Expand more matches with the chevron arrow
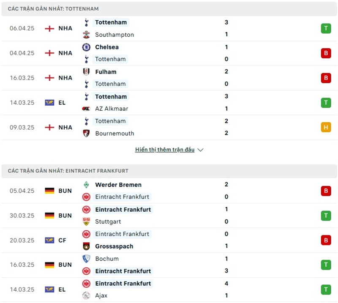Screen dimensions: 338x303 pos(200,150)
